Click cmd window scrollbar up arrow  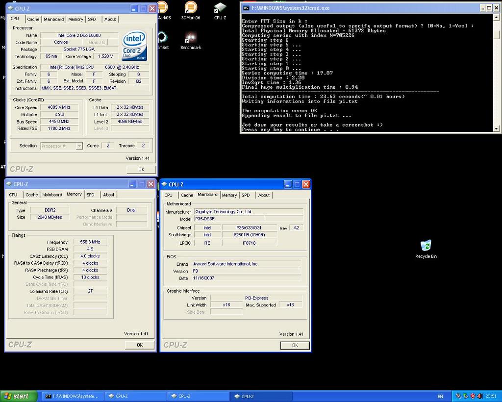(496, 17)
